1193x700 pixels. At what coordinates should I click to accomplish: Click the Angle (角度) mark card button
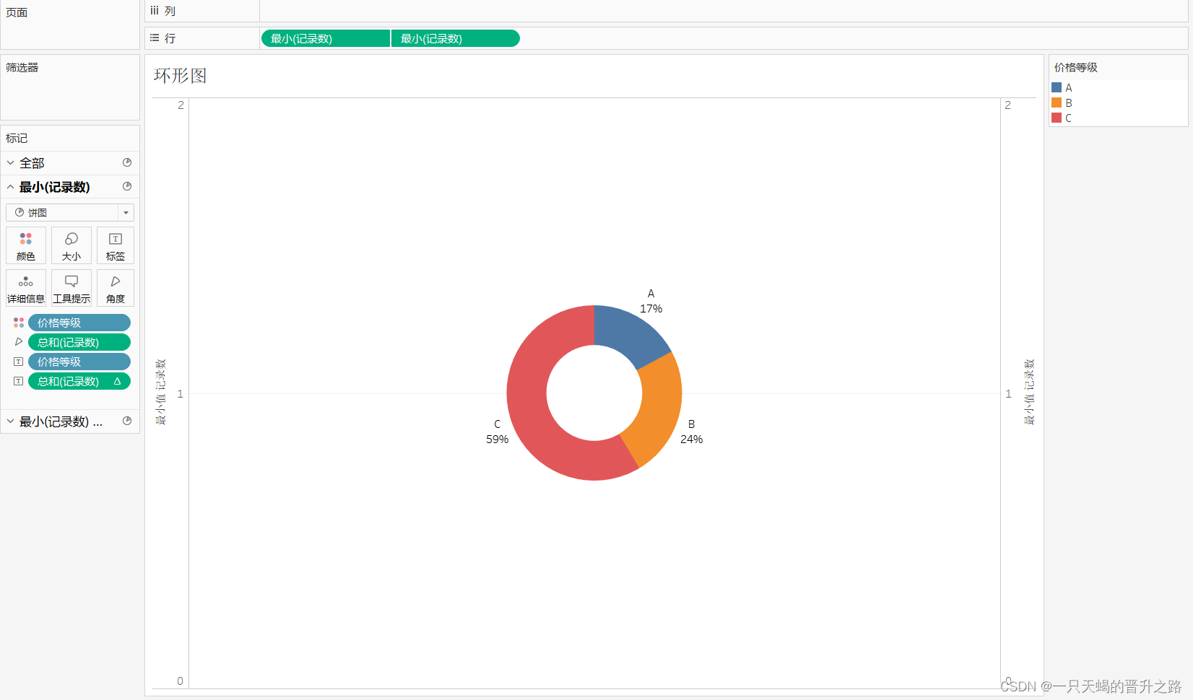tap(116, 288)
